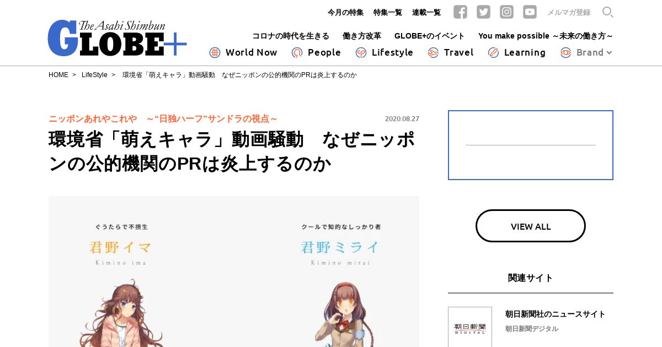Click the article title breadcrumb text
This screenshot has width=662, height=347.
click(x=239, y=75)
